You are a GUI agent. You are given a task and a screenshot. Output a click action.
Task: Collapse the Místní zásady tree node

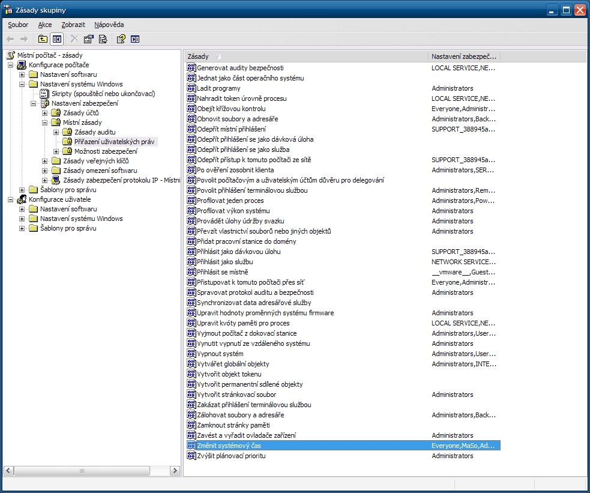point(45,122)
